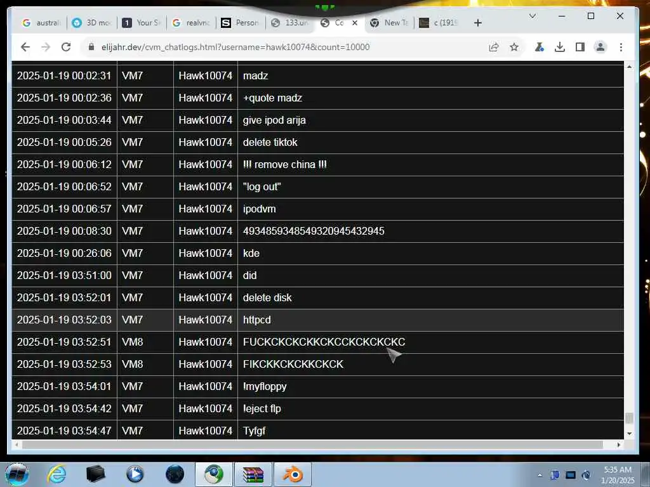The width and height of the screenshot is (650, 487).
Task: Switch to the 'New Ta' tab
Action: click(390, 23)
